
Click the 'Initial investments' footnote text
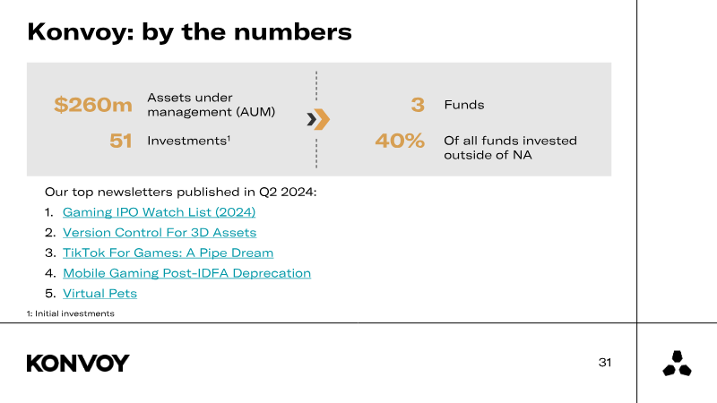click(70, 313)
